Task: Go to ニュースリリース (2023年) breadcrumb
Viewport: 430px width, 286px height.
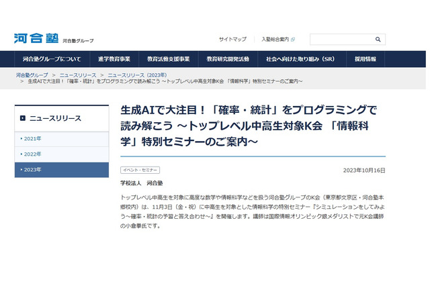Action: click(x=137, y=75)
